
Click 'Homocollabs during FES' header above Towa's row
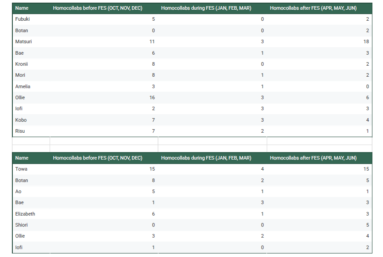[x=206, y=158]
